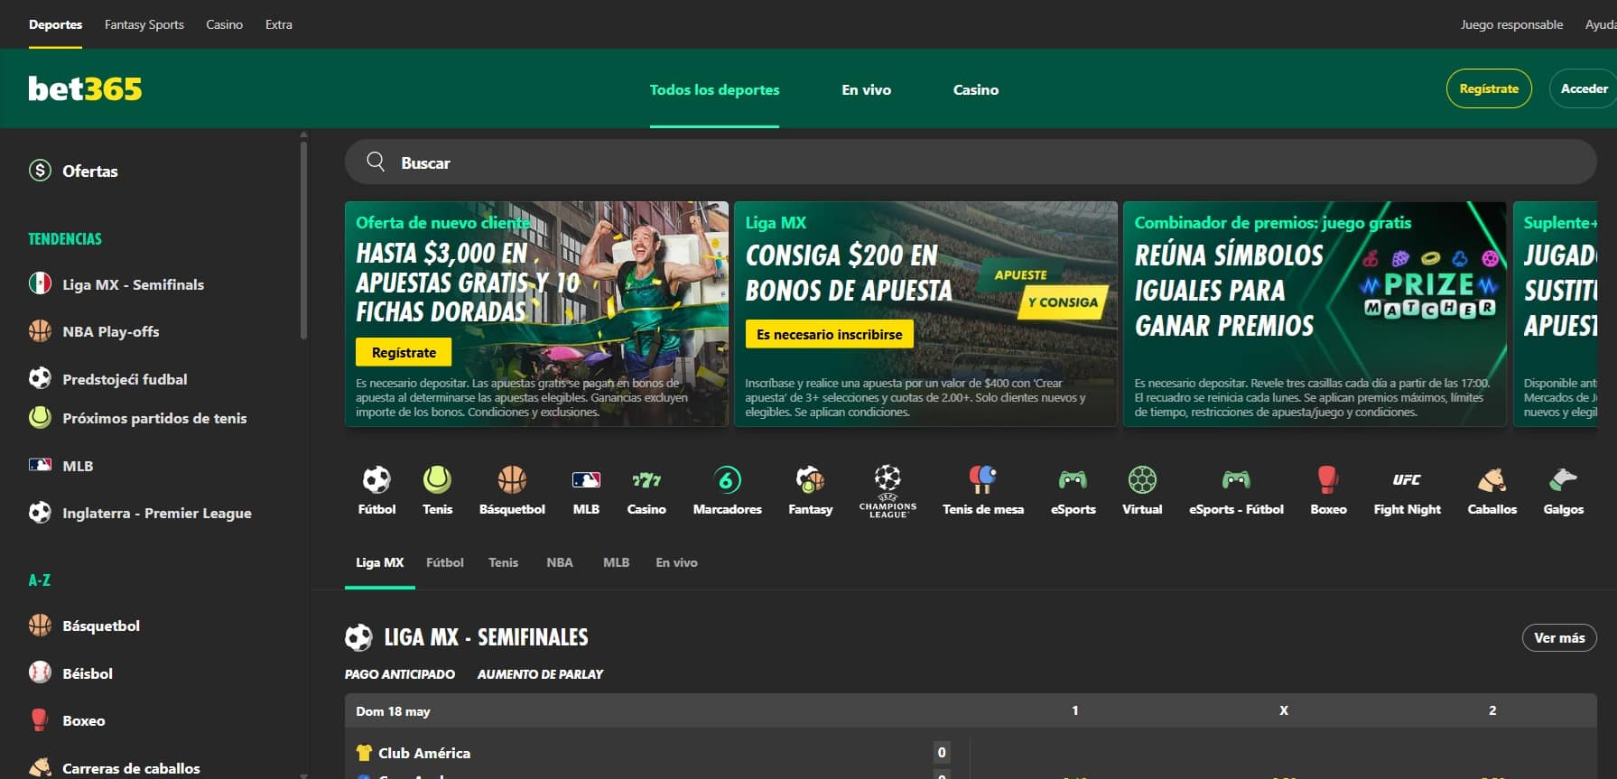1617x779 pixels.
Task: Select the Boxeo glove icon in carousel
Action: (1327, 480)
